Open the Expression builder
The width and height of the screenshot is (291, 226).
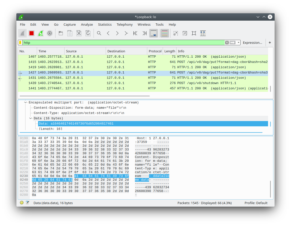coord(252,43)
